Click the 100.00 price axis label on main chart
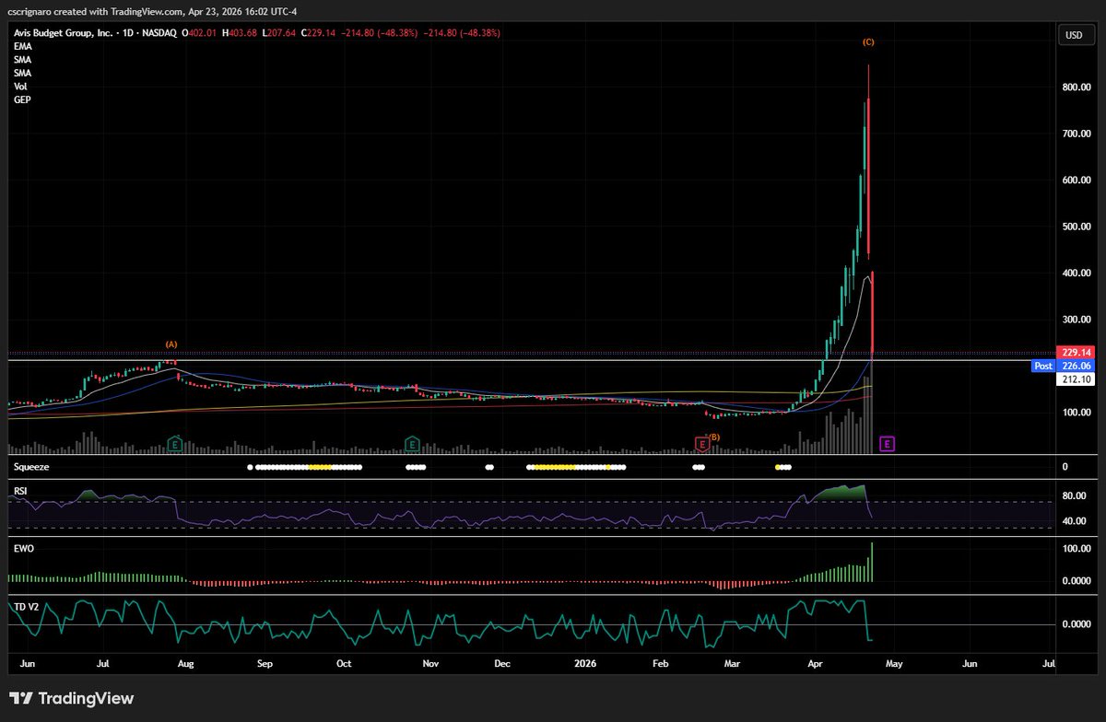This screenshot has height=722, width=1106. coord(1077,413)
